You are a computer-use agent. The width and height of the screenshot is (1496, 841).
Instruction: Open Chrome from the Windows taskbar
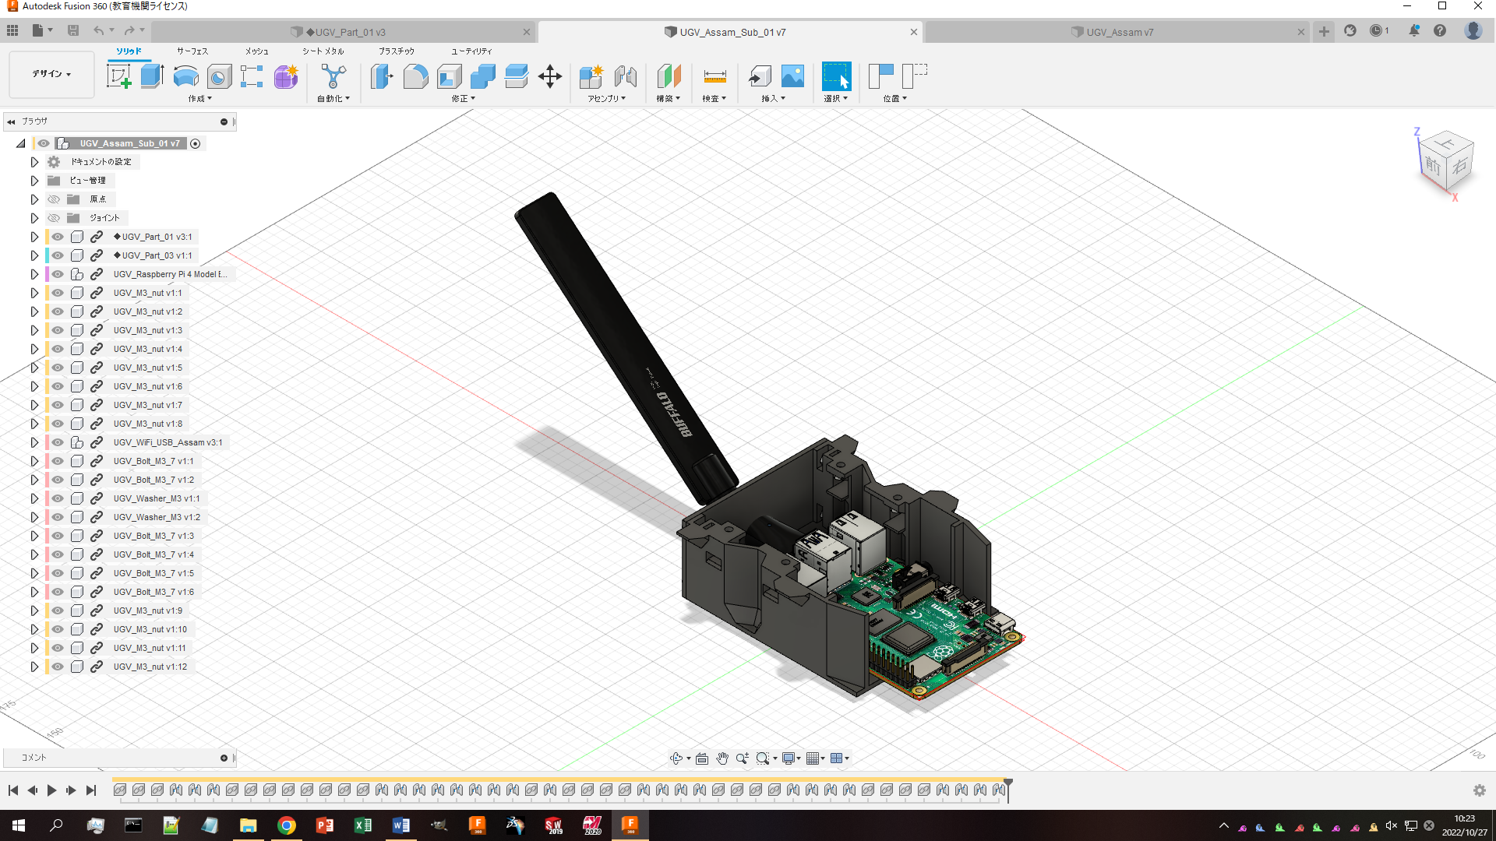click(x=287, y=825)
